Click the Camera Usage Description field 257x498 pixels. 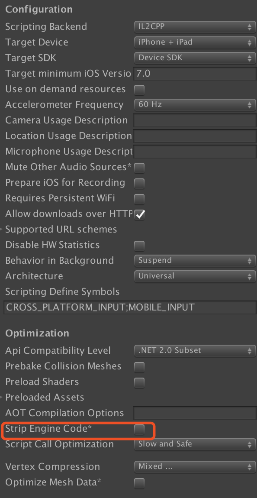point(195,121)
